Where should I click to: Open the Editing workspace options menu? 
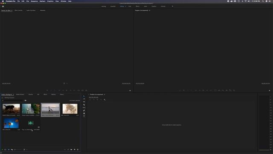(125, 6)
